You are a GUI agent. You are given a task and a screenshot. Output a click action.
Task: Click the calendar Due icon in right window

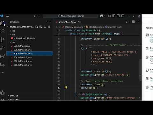tap(147, 35)
